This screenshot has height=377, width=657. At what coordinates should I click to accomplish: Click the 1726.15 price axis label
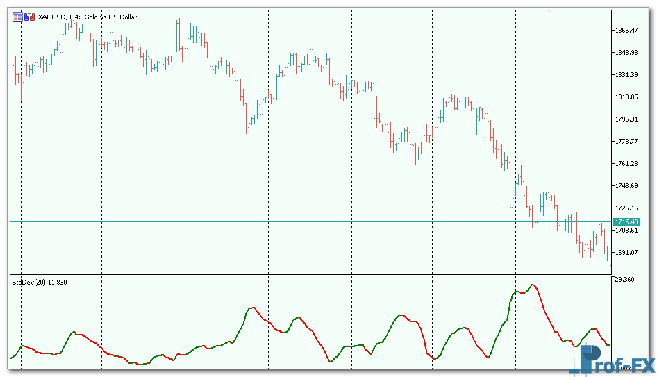coord(626,208)
